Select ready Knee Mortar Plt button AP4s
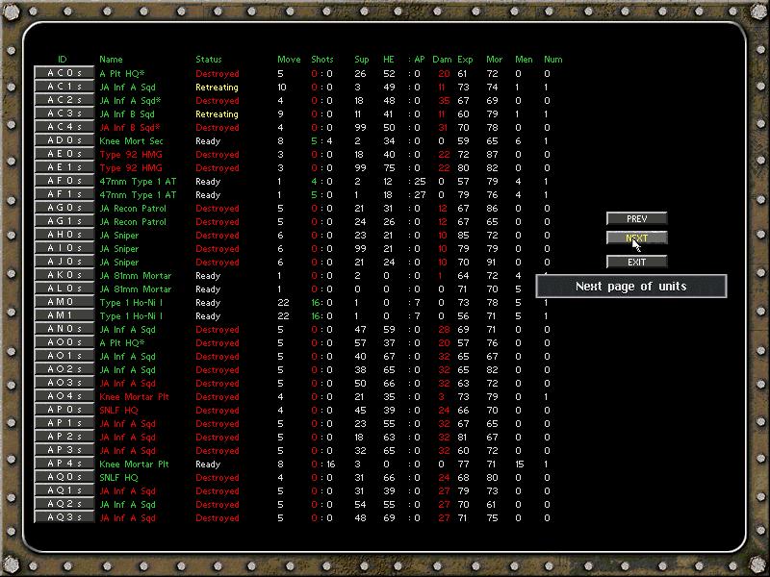 pos(64,464)
